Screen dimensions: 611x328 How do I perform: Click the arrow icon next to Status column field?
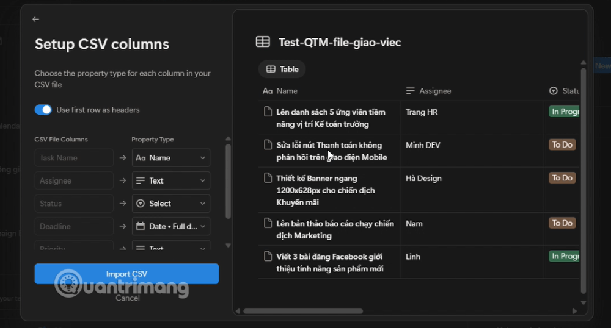click(x=123, y=203)
